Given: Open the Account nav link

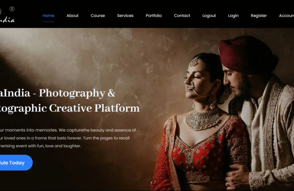Looking at the screenshot, I should coord(286,16).
